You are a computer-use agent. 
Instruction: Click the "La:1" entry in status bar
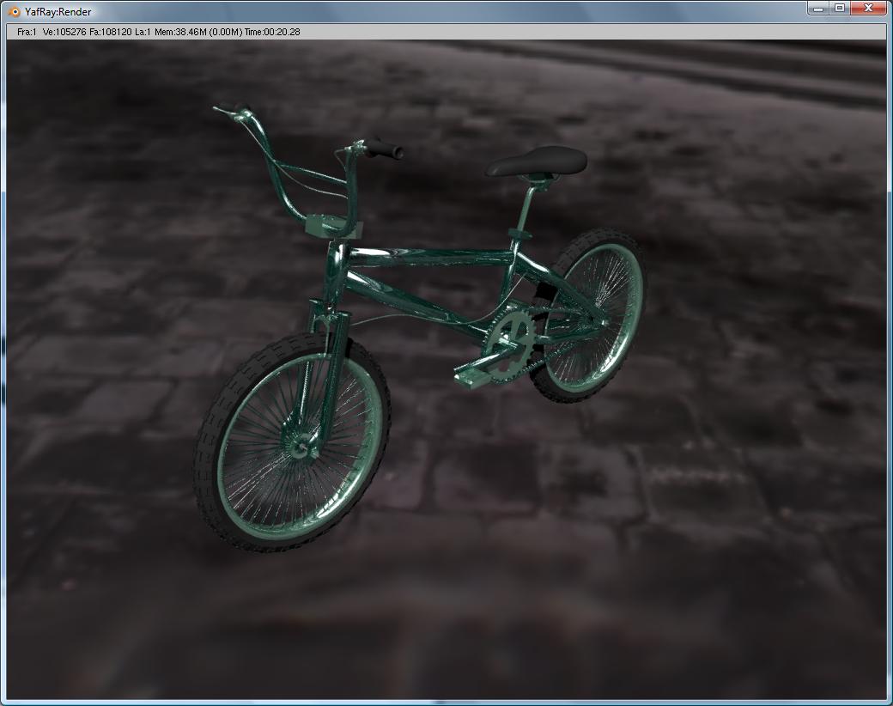143,32
